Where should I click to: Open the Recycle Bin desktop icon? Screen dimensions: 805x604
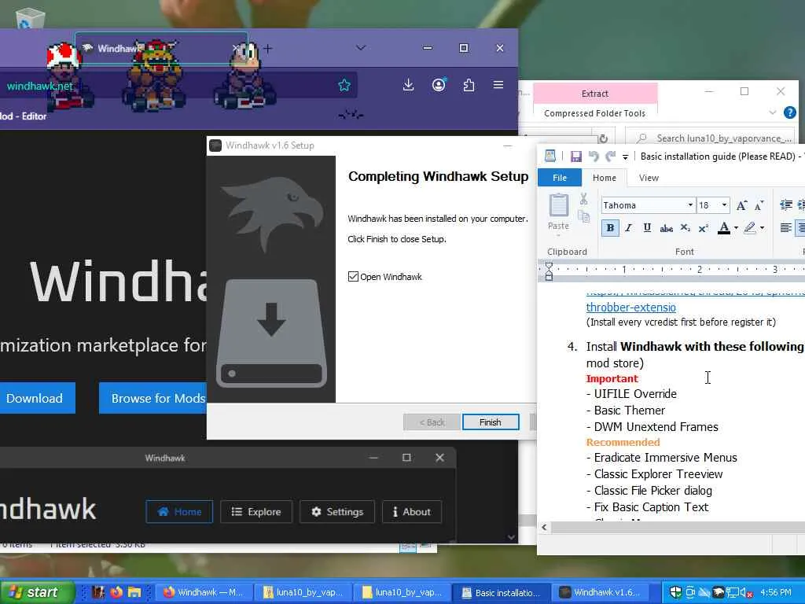[31, 18]
